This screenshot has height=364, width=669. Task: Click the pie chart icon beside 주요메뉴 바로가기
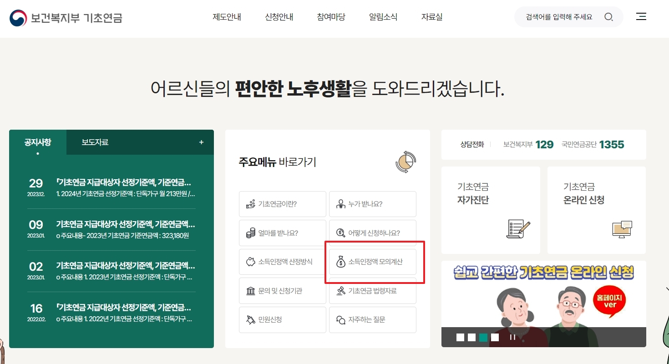(405, 162)
